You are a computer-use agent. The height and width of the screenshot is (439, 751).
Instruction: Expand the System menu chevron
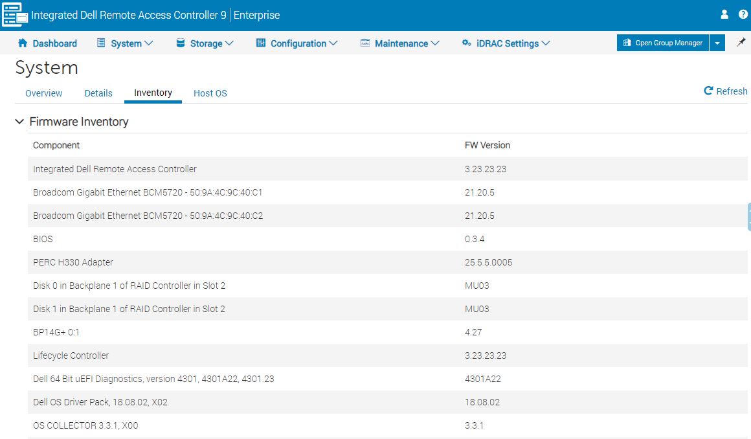[x=149, y=43]
